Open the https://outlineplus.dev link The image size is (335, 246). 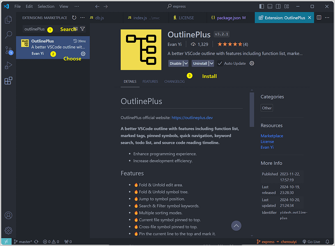point(192,117)
